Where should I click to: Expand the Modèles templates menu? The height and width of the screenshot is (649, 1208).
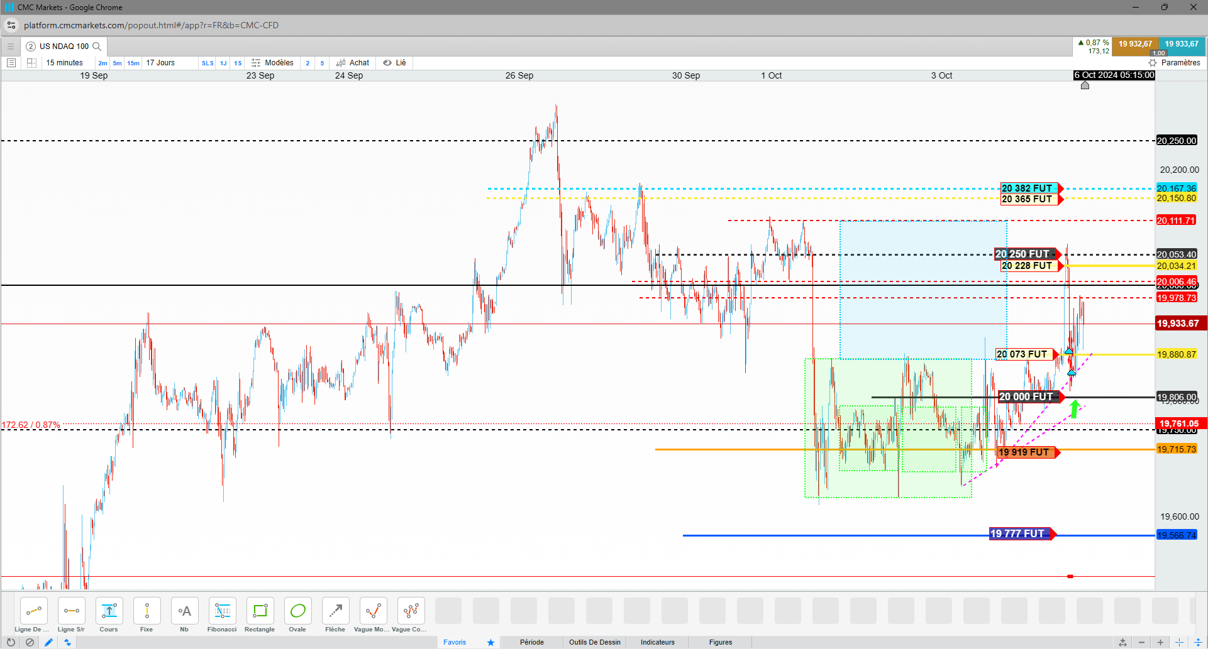coord(272,63)
